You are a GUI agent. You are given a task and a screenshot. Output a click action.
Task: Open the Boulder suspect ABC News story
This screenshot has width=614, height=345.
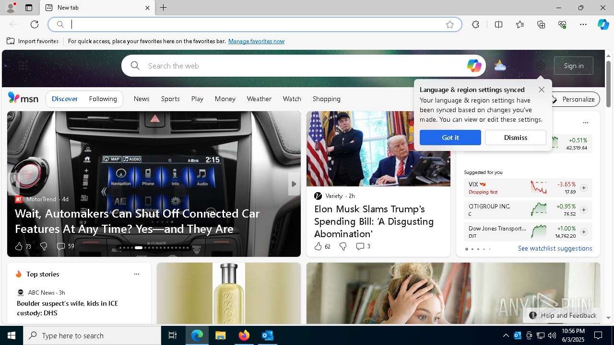coord(67,308)
